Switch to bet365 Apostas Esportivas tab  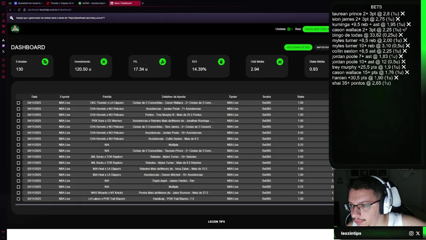tap(93, 3)
